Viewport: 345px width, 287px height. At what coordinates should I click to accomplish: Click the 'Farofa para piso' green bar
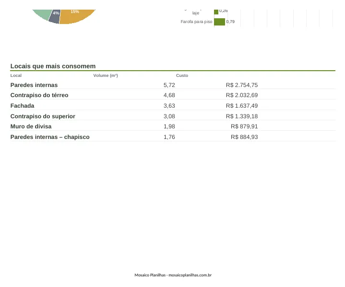click(x=219, y=22)
